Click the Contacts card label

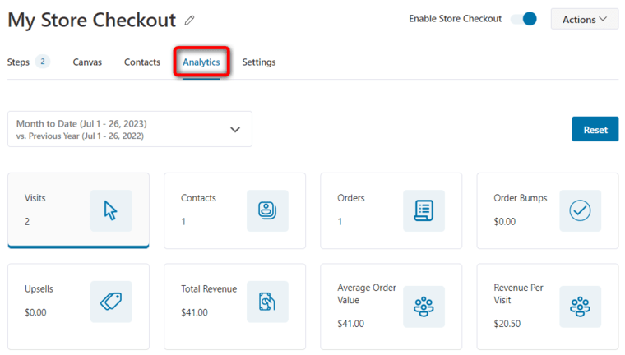coord(198,198)
